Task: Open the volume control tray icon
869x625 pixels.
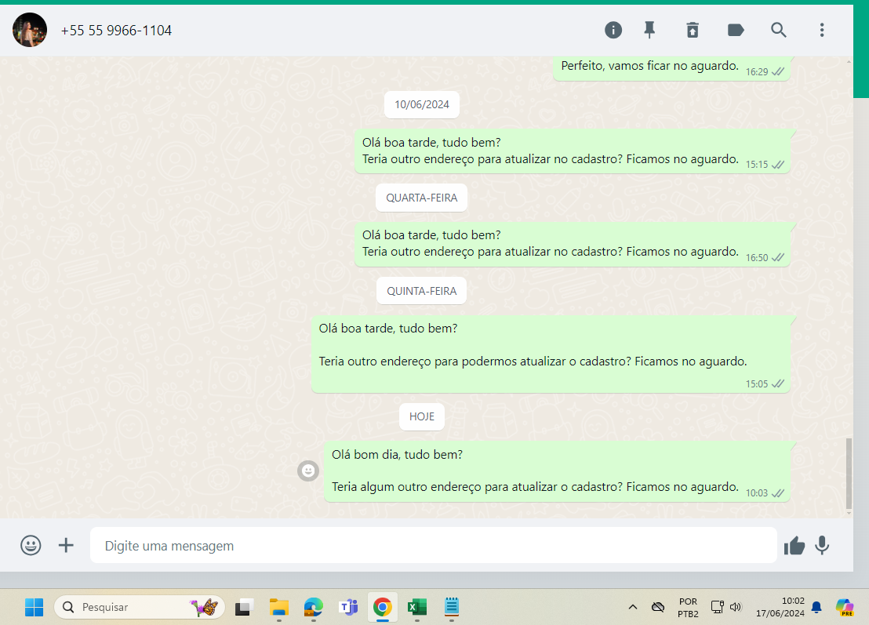Action: pos(736,607)
